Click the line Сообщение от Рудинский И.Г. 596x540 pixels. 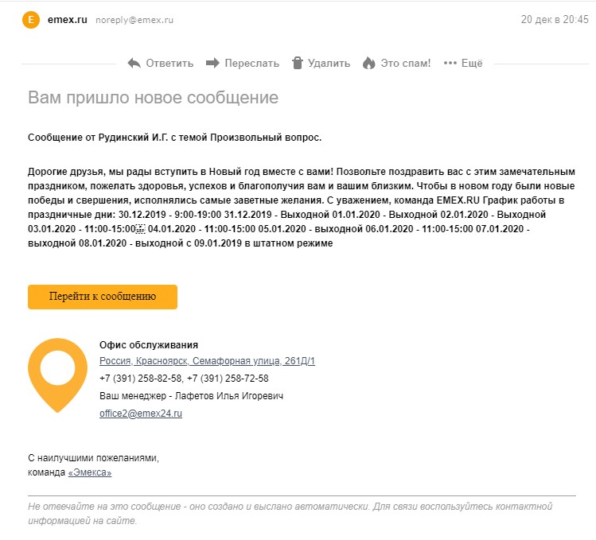click(x=174, y=137)
